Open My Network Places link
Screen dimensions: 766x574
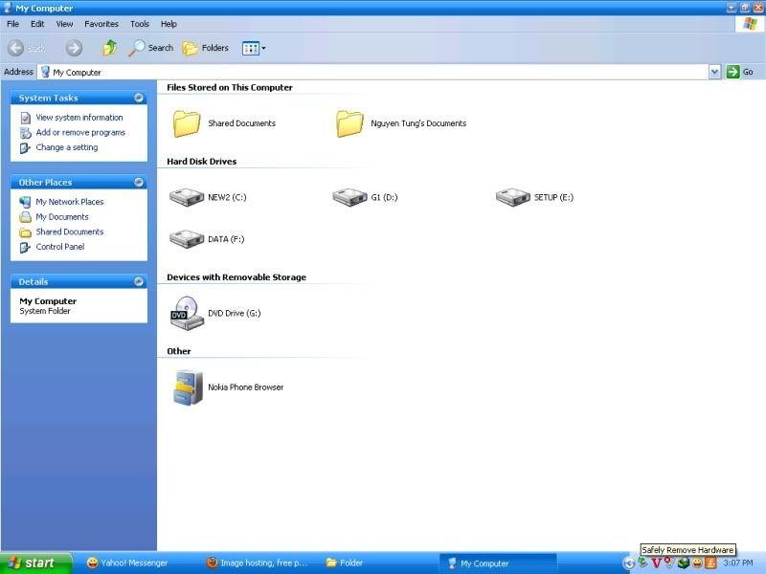69,202
